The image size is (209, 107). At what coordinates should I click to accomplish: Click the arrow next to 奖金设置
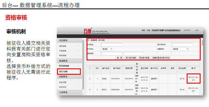click(78, 82)
